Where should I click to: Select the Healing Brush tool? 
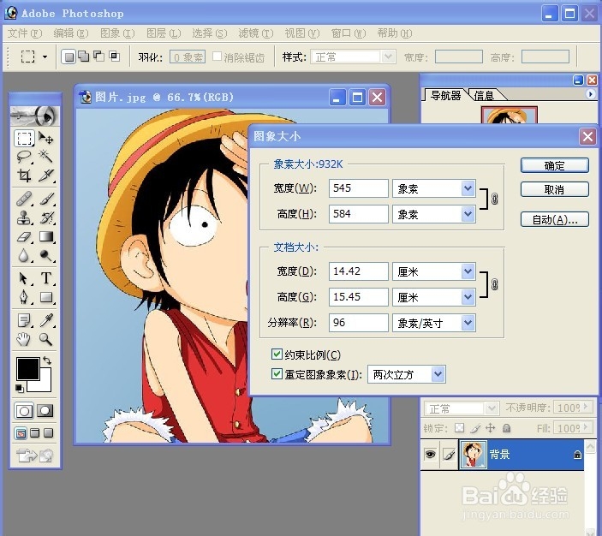[x=24, y=199]
